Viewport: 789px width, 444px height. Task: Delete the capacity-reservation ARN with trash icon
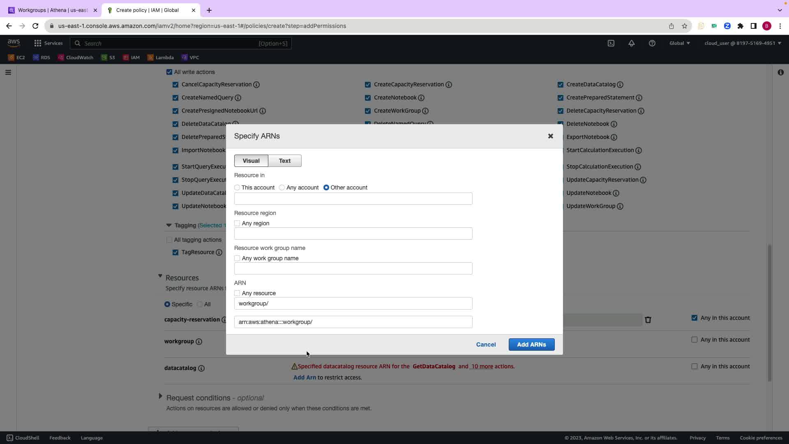(x=648, y=320)
